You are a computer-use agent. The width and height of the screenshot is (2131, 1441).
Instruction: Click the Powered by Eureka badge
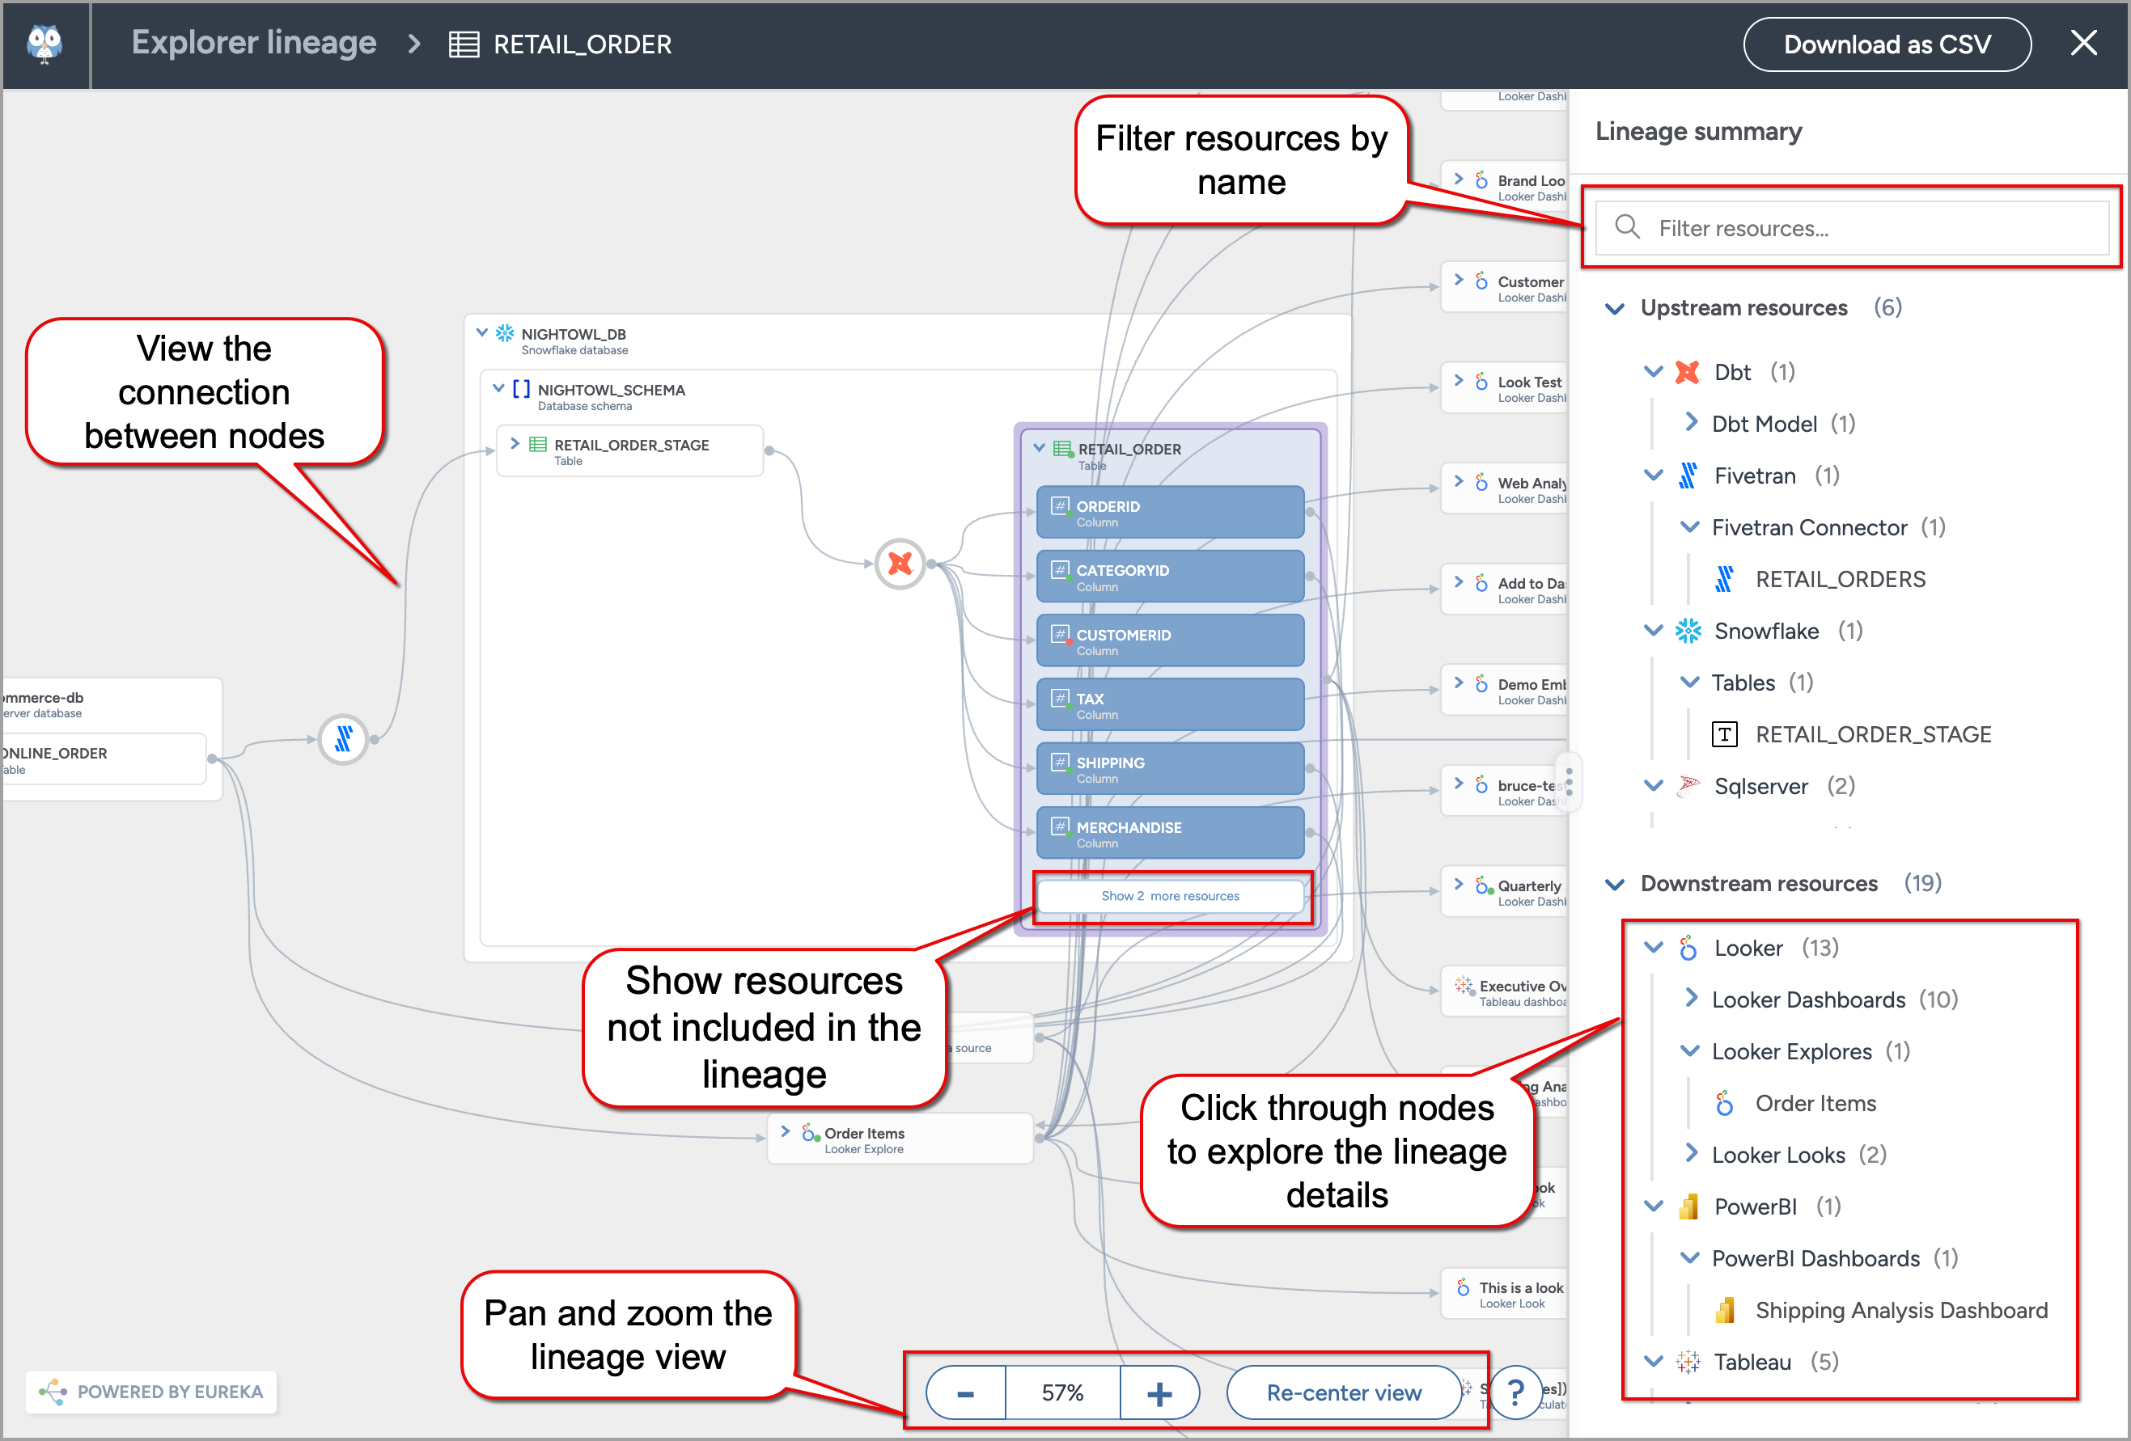pyautogui.click(x=151, y=1392)
